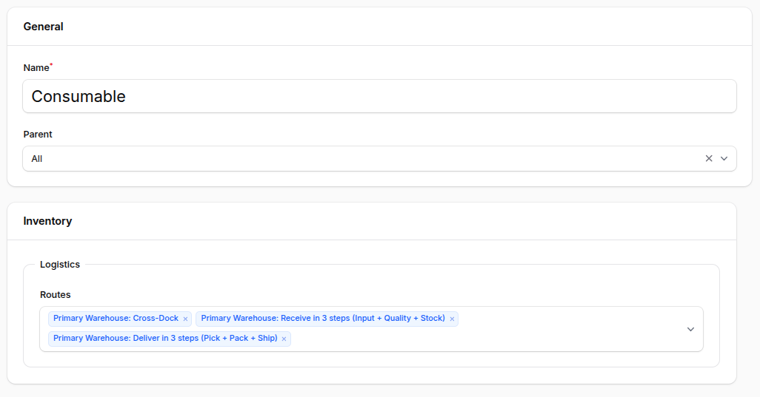Click the red required asterisk beside Name
760x397 pixels.
click(x=51, y=66)
